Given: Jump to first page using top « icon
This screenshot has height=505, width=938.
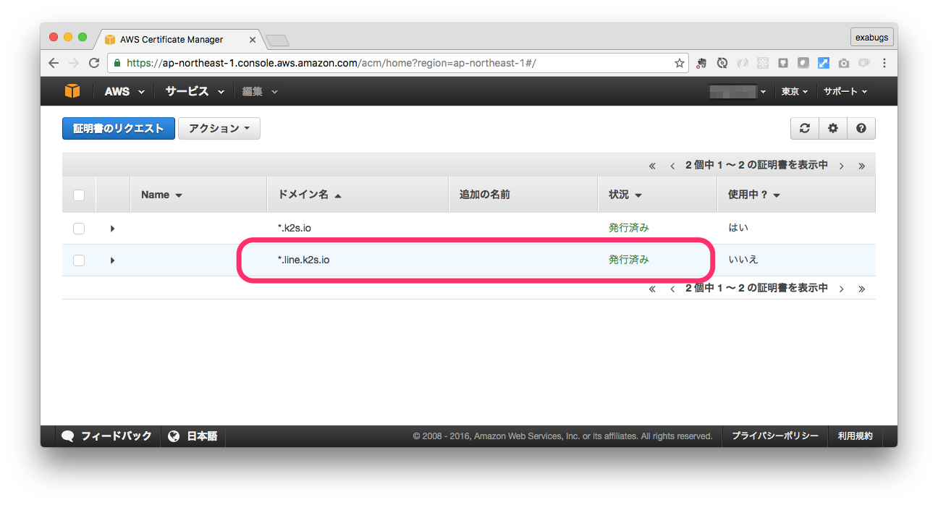Looking at the screenshot, I should (652, 166).
